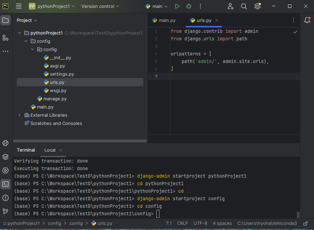The image size is (314, 230).
Task: Expand the External Libraries node
Action: click(19, 115)
